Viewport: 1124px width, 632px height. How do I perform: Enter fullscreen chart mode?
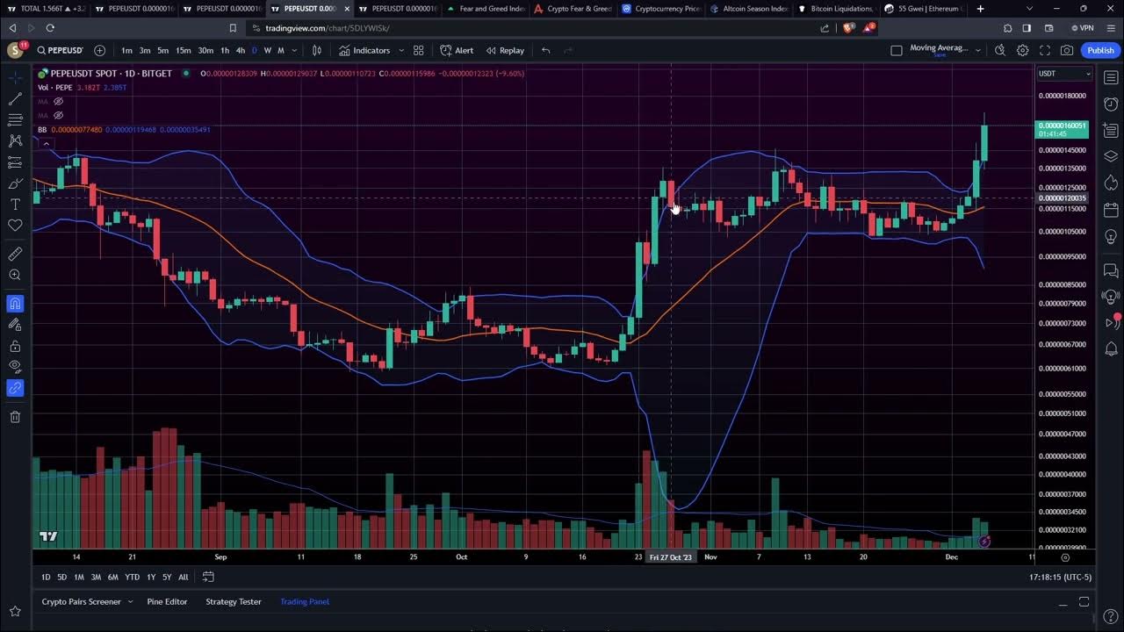point(1045,50)
